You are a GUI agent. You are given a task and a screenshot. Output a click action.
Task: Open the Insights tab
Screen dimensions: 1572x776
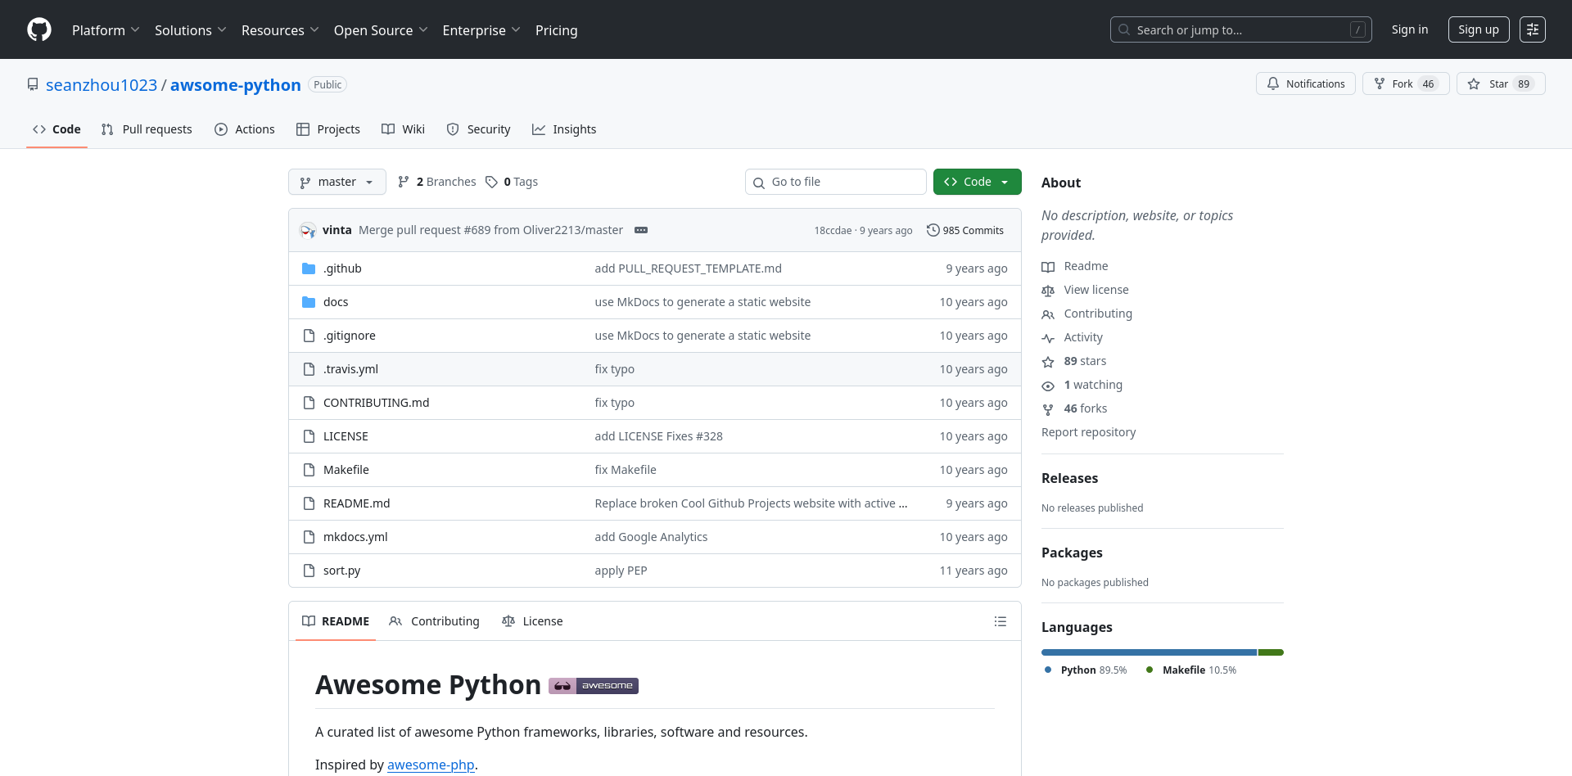tap(564, 129)
